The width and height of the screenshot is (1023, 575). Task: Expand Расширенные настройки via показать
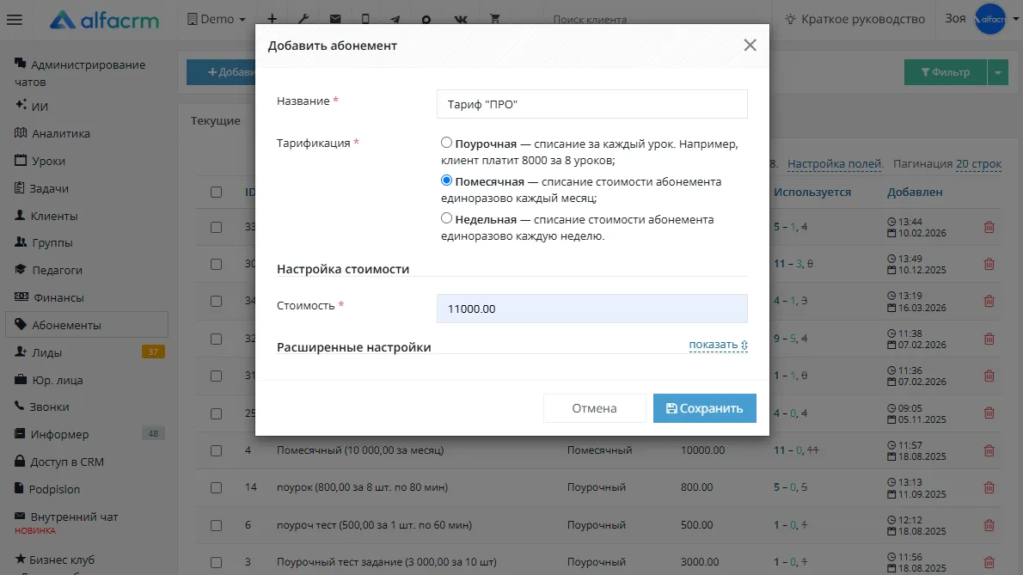(x=719, y=344)
